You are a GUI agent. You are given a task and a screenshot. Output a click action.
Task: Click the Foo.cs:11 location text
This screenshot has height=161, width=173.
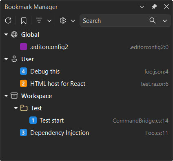click(157, 133)
